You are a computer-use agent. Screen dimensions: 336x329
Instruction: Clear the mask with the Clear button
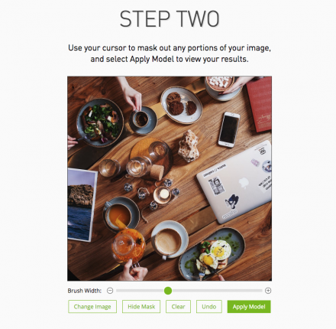tap(178, 307)
